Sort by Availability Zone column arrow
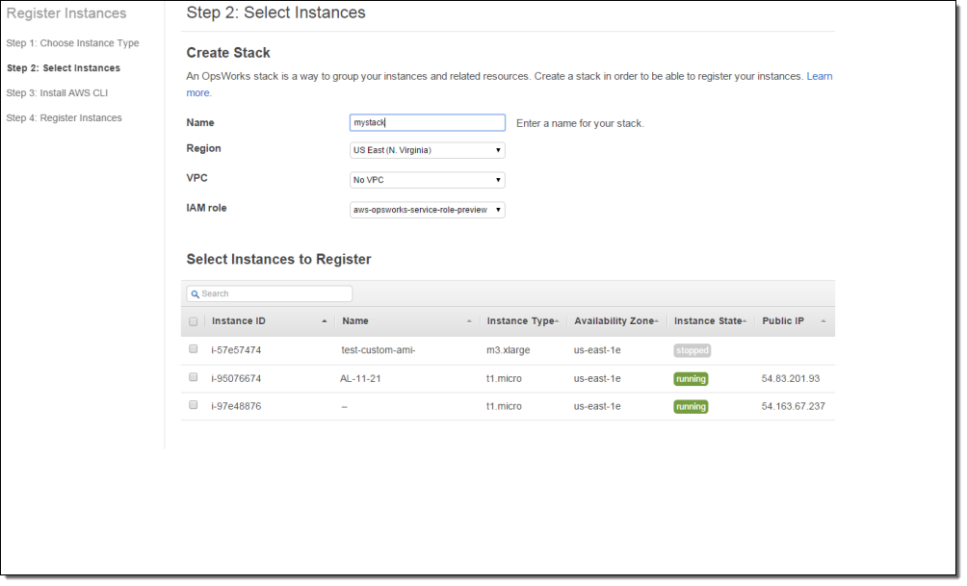The height and width of the screenshot is (586, 967). 656,321
